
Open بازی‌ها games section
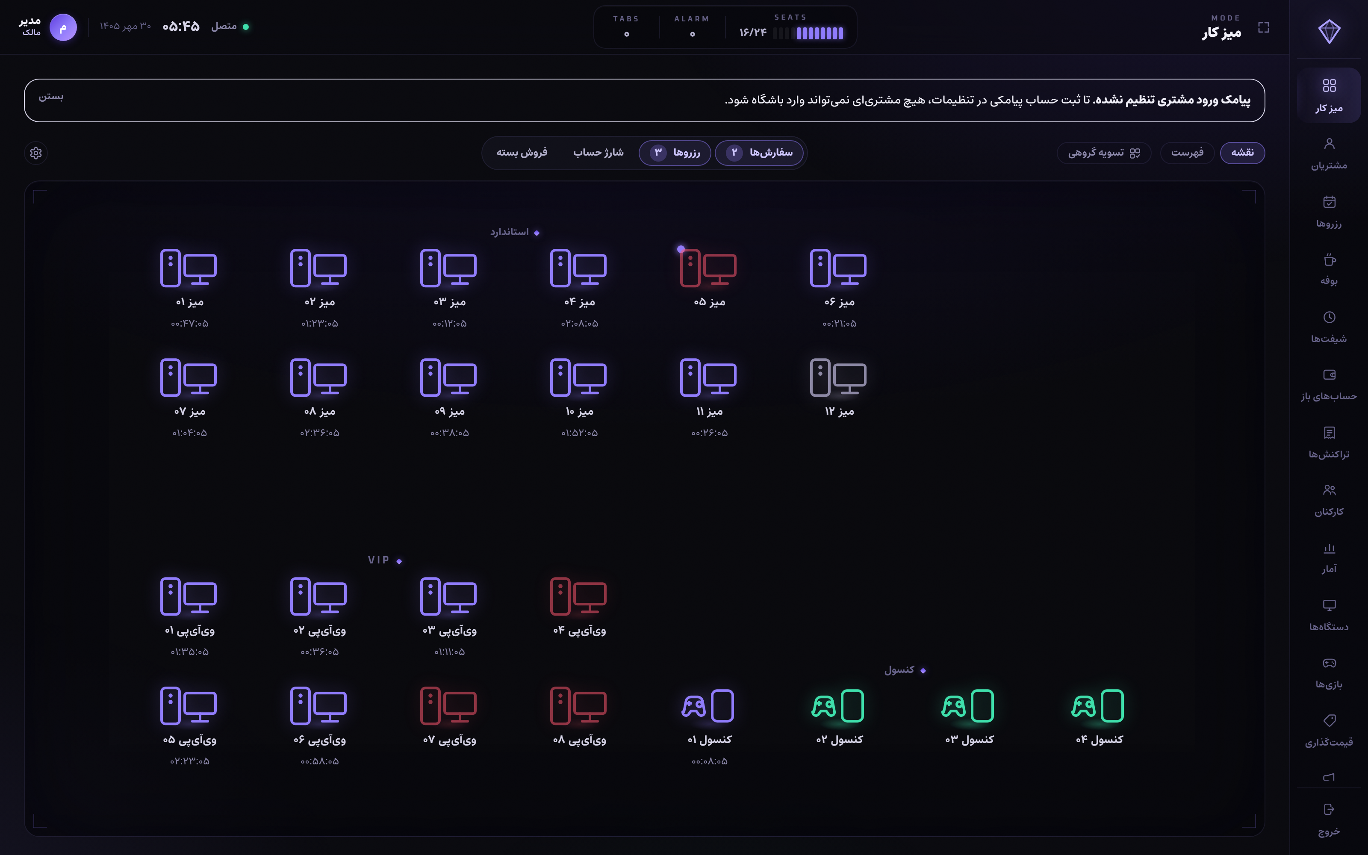click(x=1328, y=672)
